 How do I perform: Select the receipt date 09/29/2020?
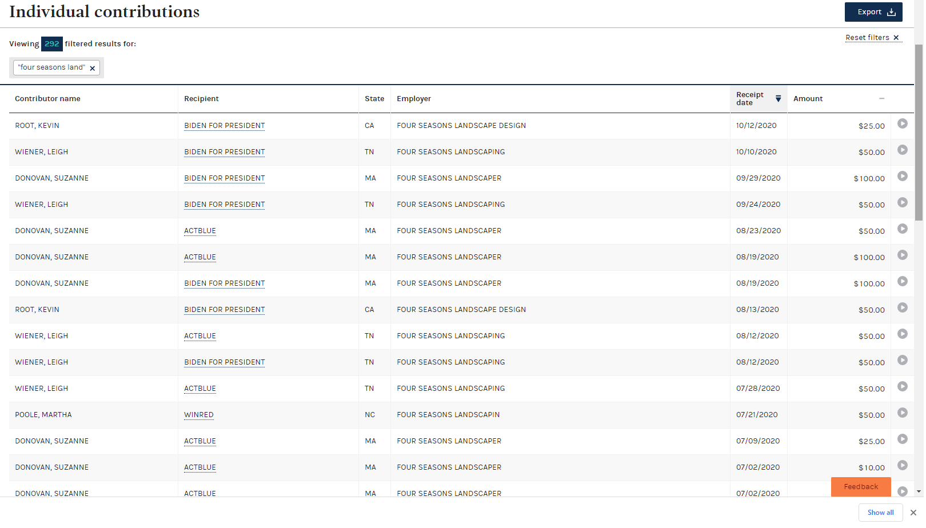[x=758, y=178]
